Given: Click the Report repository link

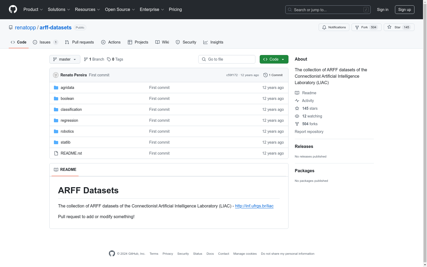Looking at the screenshot, I should point(309,132).
